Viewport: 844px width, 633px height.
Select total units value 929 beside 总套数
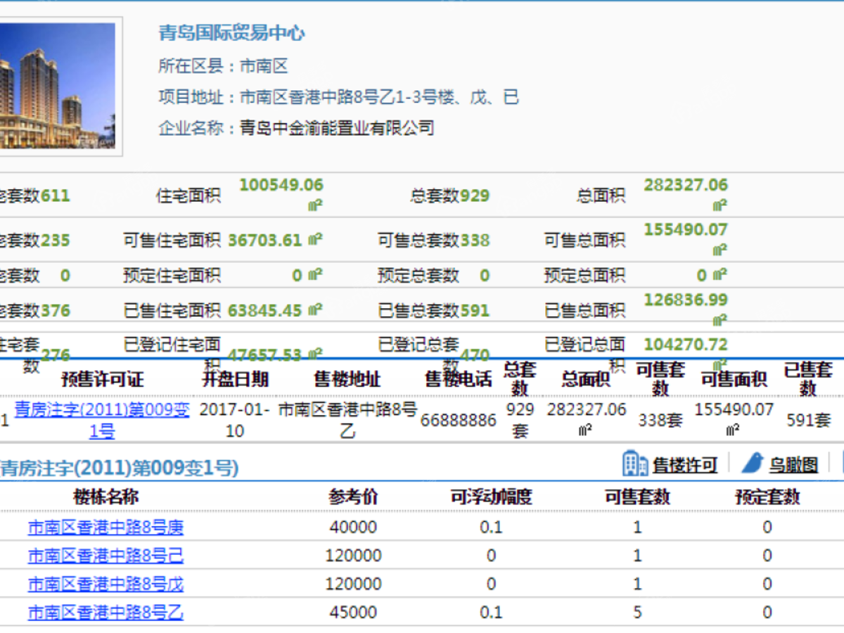pyautogui.click(x=475, y=196)
